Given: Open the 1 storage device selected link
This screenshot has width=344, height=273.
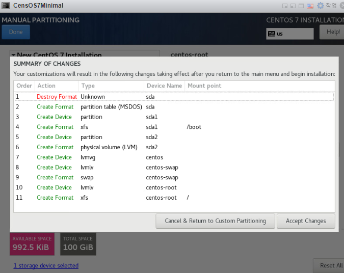Looking at the screenshot, I should click(x=46, y=265).
